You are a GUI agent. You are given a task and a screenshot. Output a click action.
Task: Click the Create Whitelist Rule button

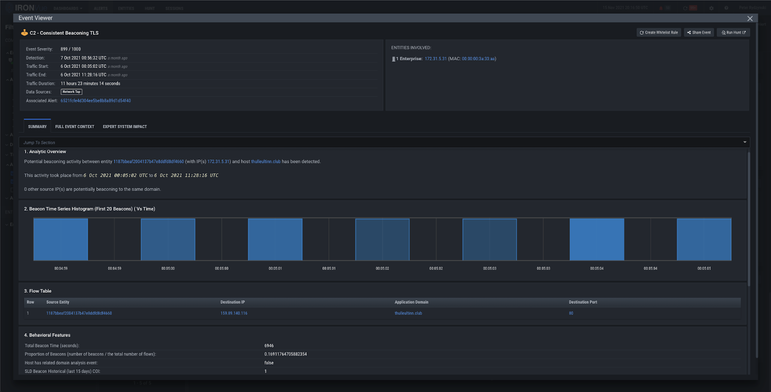click(x=658, y=32)
